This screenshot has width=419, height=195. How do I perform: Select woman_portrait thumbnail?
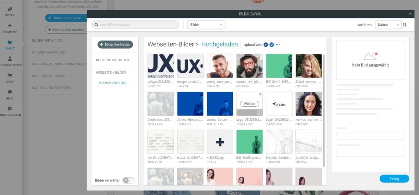point(309,104)
